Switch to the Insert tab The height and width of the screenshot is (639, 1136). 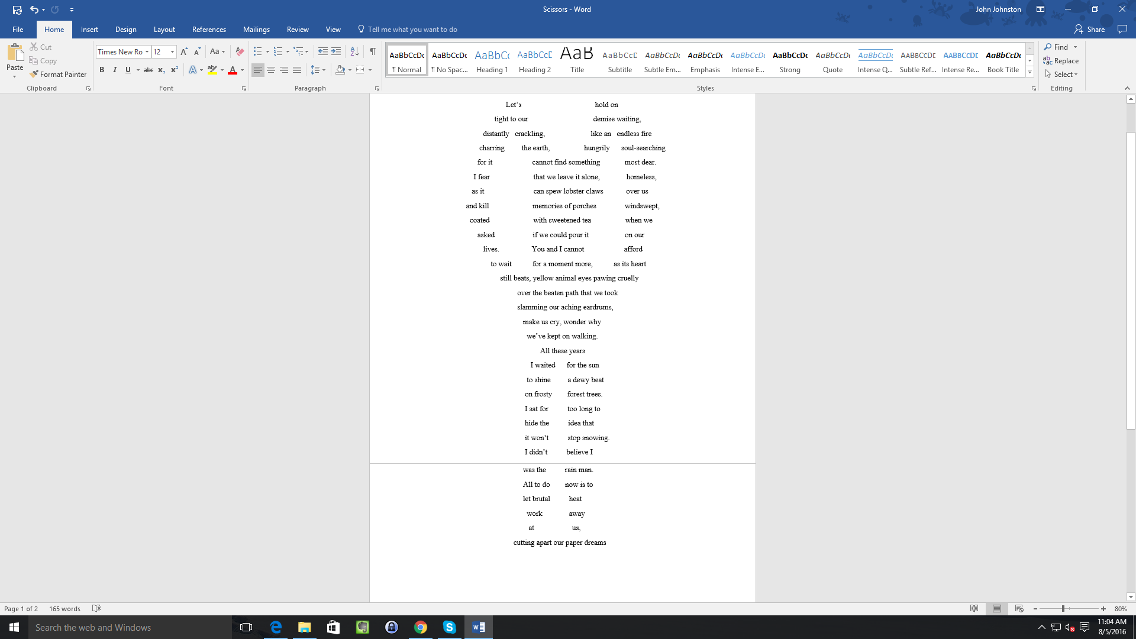tap(89, 29)
